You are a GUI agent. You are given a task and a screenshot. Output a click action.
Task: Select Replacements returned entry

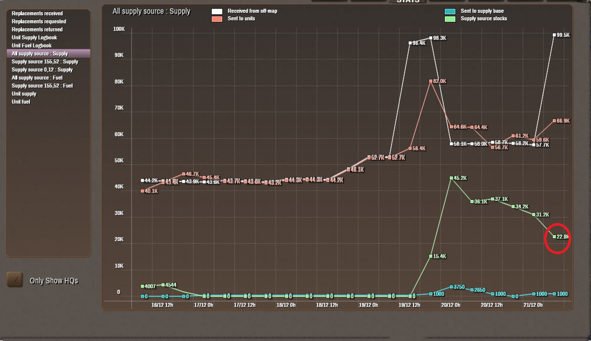click(x=37, y=30)
